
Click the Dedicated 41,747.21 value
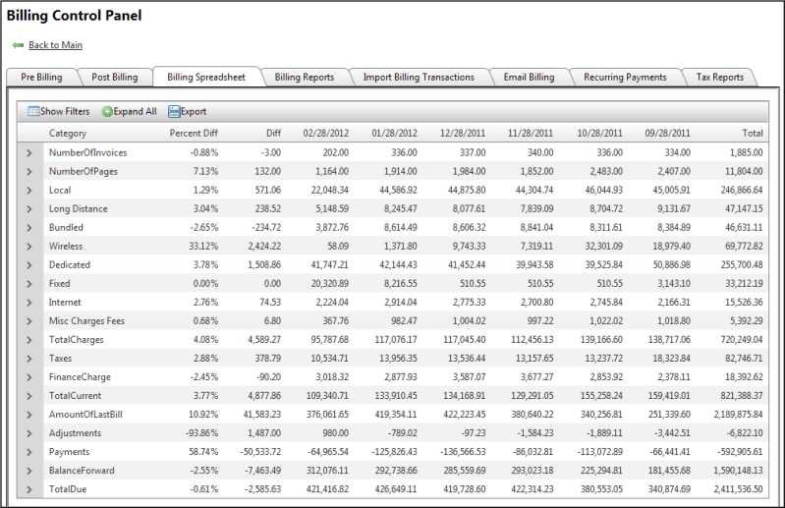329,264
